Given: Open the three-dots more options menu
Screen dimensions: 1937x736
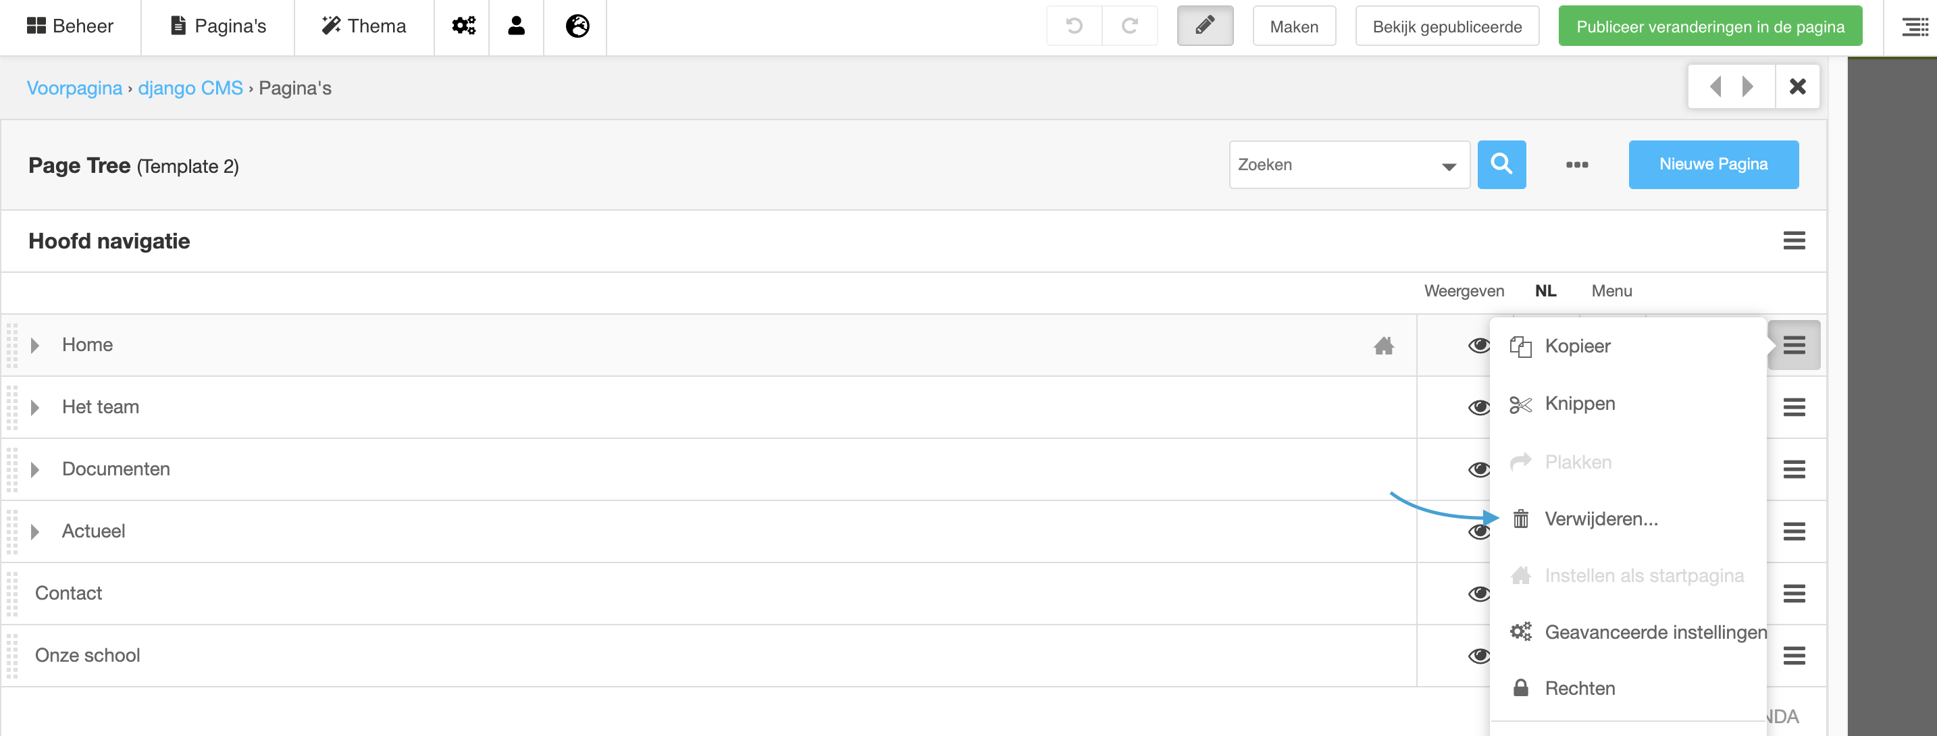Looking at the screenshot, I should tap(1577, 165).
